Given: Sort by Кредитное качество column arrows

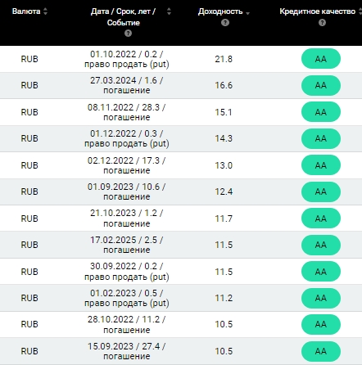Looking at the screenshot, I should coord(360,11).
